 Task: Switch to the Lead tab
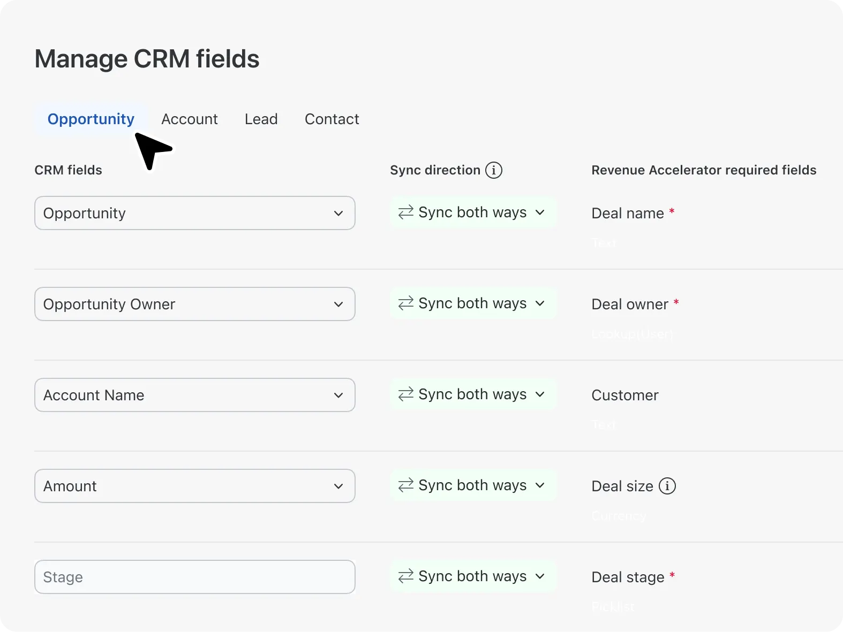(261, 119)
